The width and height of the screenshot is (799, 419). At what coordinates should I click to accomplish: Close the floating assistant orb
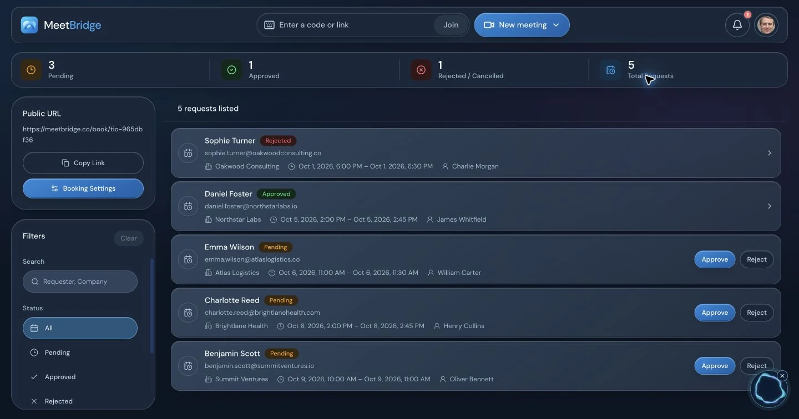coord(782,376)
